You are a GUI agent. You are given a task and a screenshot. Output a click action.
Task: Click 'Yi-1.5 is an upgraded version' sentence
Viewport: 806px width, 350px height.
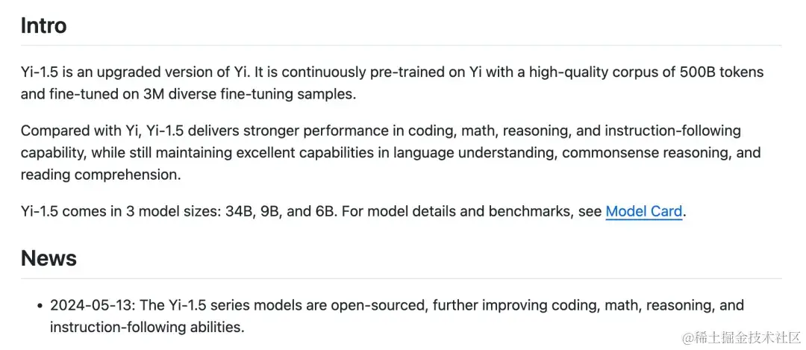(x=110, y=72)
